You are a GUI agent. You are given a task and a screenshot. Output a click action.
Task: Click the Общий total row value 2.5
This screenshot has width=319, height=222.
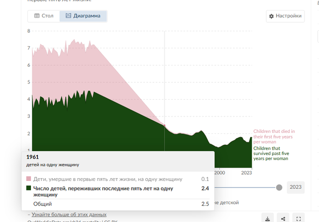pyautogui.click(x=205, y=204)
